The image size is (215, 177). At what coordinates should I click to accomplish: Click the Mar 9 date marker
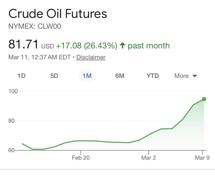[x=201, y=158]
